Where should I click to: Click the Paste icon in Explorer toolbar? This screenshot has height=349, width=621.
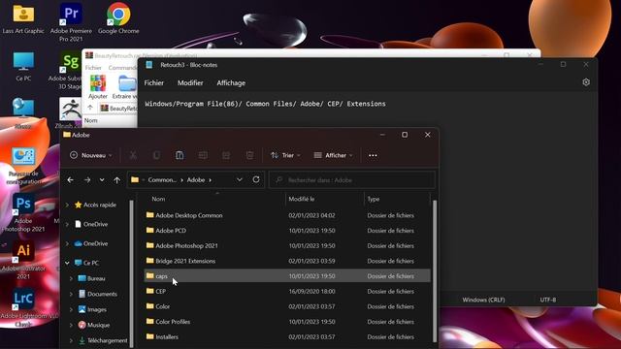[180, 155]
